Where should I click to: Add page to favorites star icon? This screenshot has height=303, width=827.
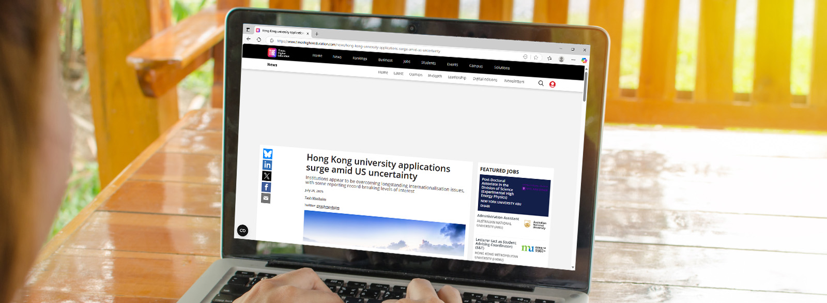tap(536, 57)
